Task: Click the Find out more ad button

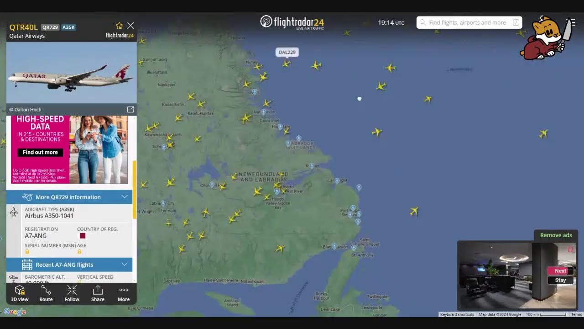Action: [41, 152]
